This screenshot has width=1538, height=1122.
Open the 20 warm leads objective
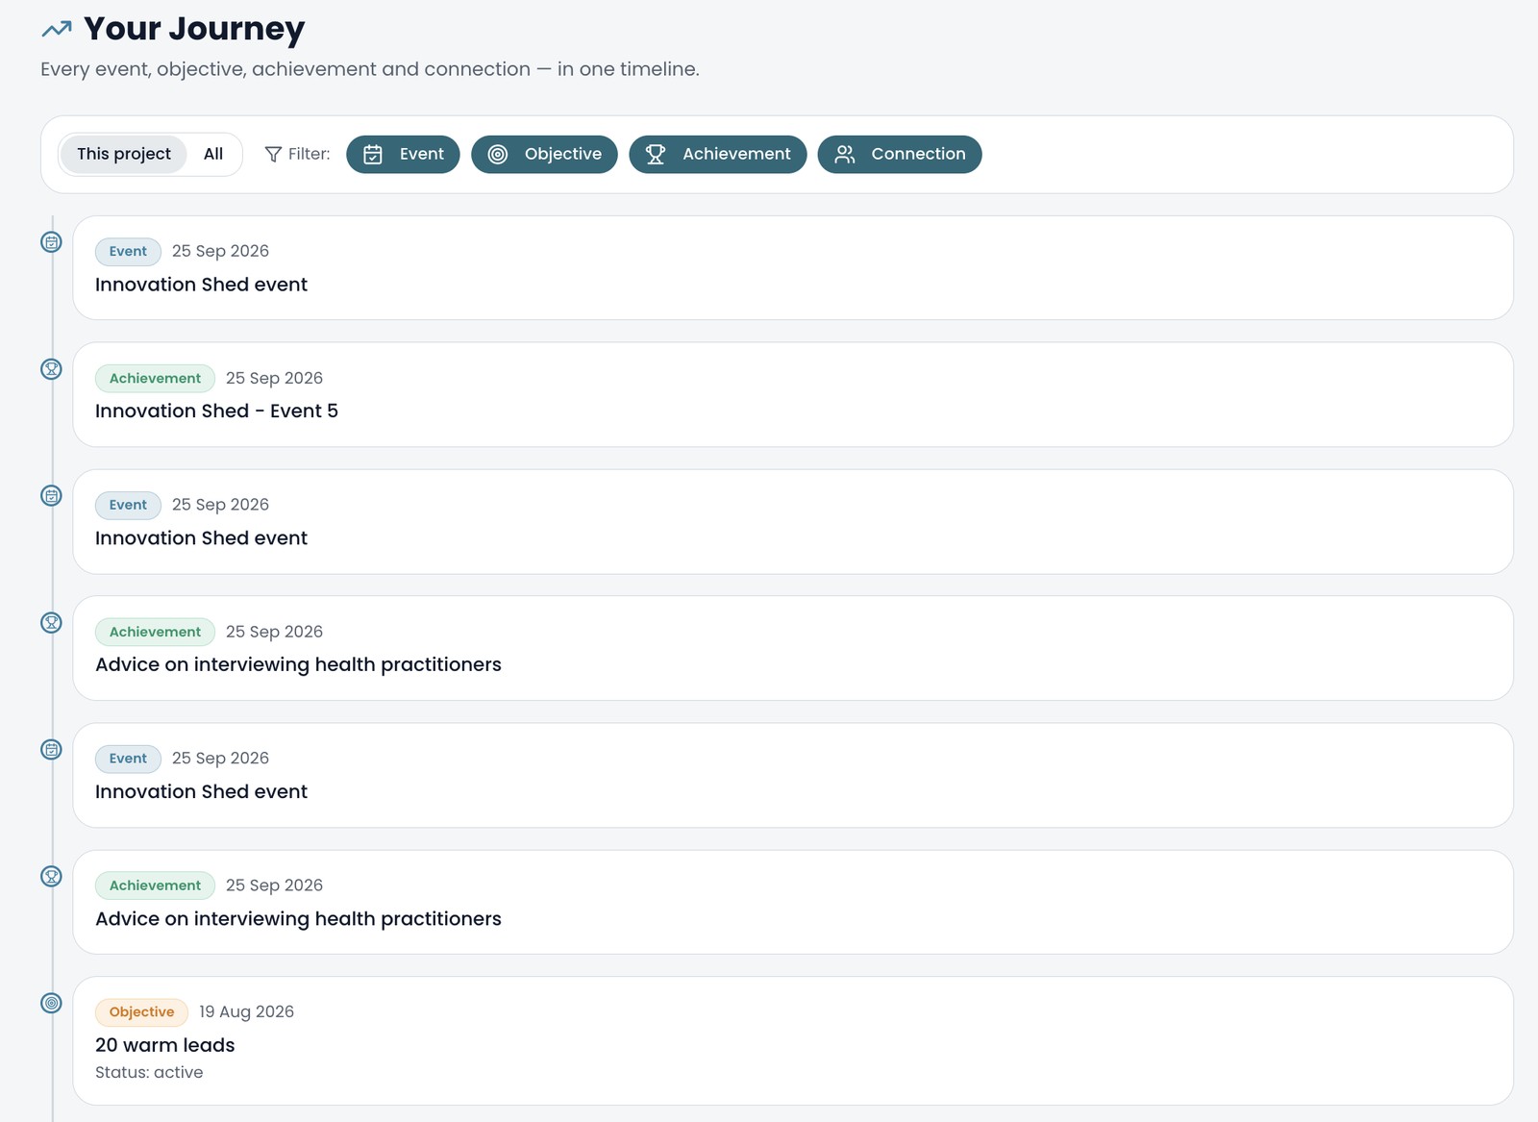point(793,1040)
